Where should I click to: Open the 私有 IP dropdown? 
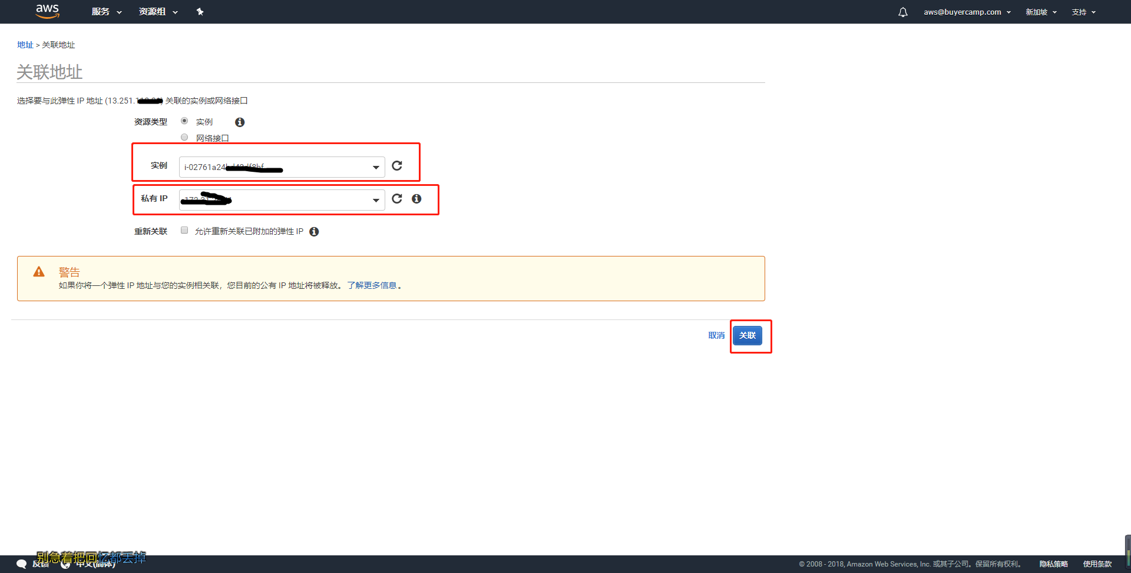coord(282,200)
